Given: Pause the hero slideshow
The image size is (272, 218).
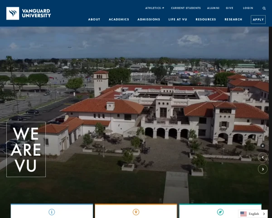Looking at the screenshot, I should (x=262, y=146).
